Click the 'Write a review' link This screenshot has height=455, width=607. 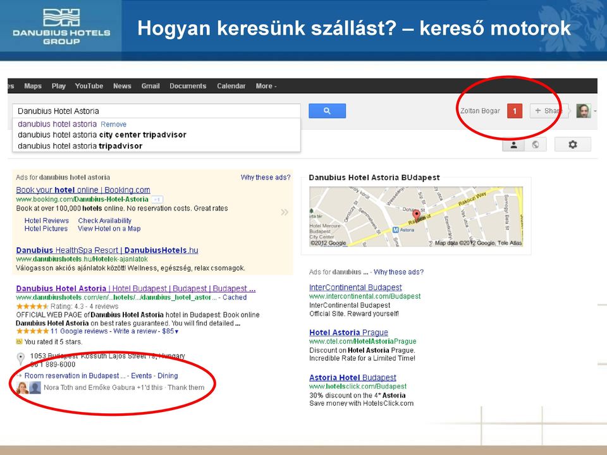tap(135, 331)
